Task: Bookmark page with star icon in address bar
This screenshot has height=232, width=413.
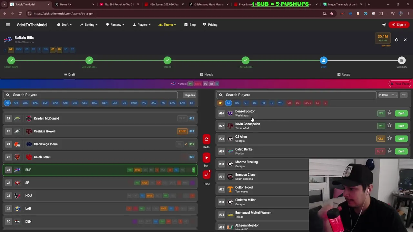Action: (x=331, y=14)
